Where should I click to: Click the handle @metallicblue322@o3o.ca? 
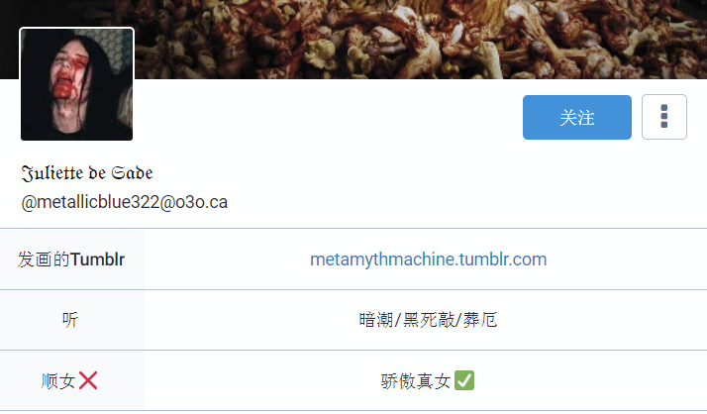point(125,202)
